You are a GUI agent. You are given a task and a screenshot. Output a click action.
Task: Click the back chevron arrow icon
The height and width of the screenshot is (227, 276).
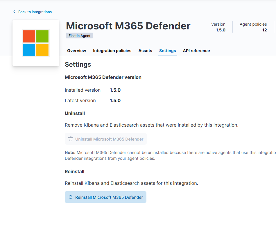click(x=14, y=12)
